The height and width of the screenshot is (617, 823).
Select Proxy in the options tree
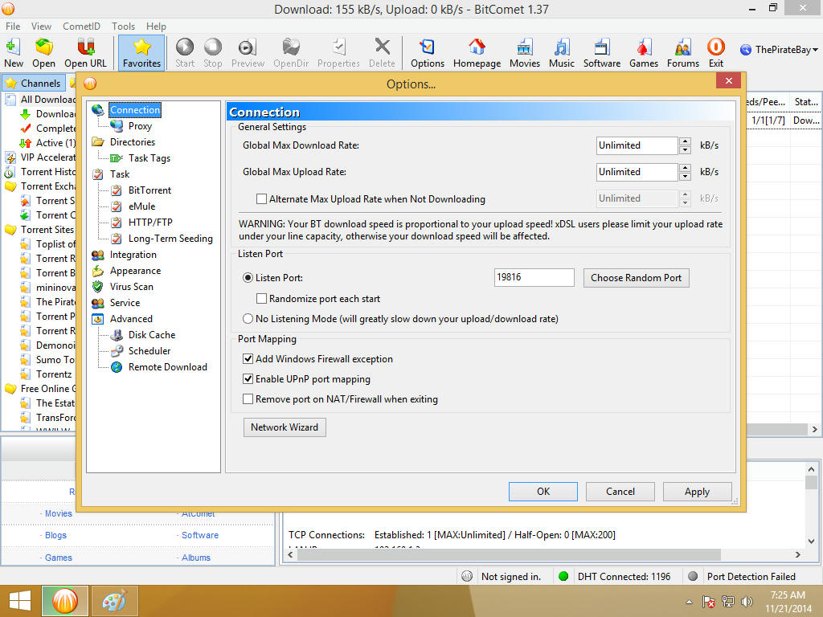click(140, 126)
